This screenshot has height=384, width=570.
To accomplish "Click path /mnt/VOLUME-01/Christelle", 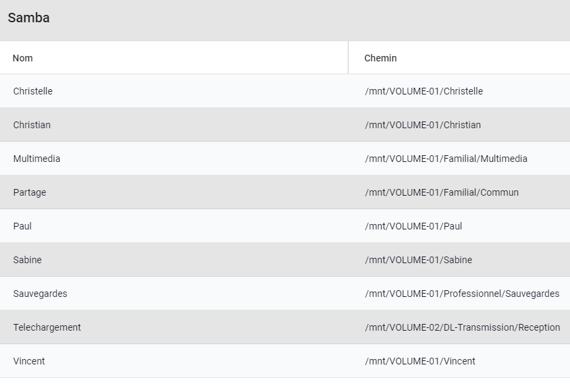I will pyautogui.click(x=424, y=91).
